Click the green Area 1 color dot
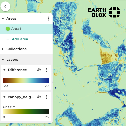This screenshot has width=126, height=126. click(8, 29)
